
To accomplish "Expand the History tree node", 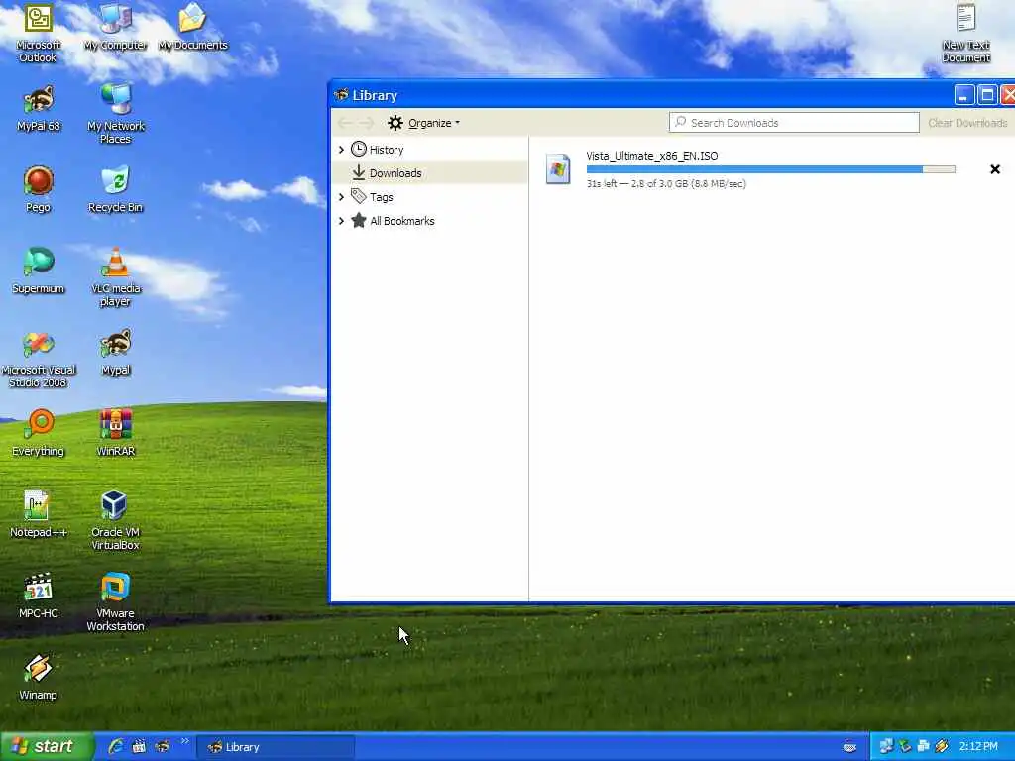I will tap(341, 150).
